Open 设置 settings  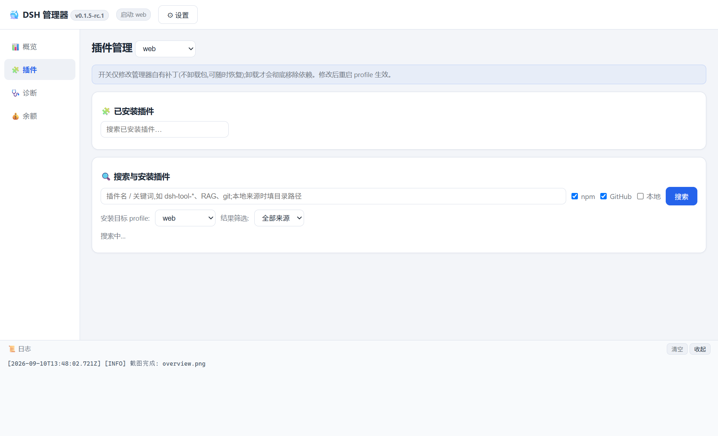(178, 15)
